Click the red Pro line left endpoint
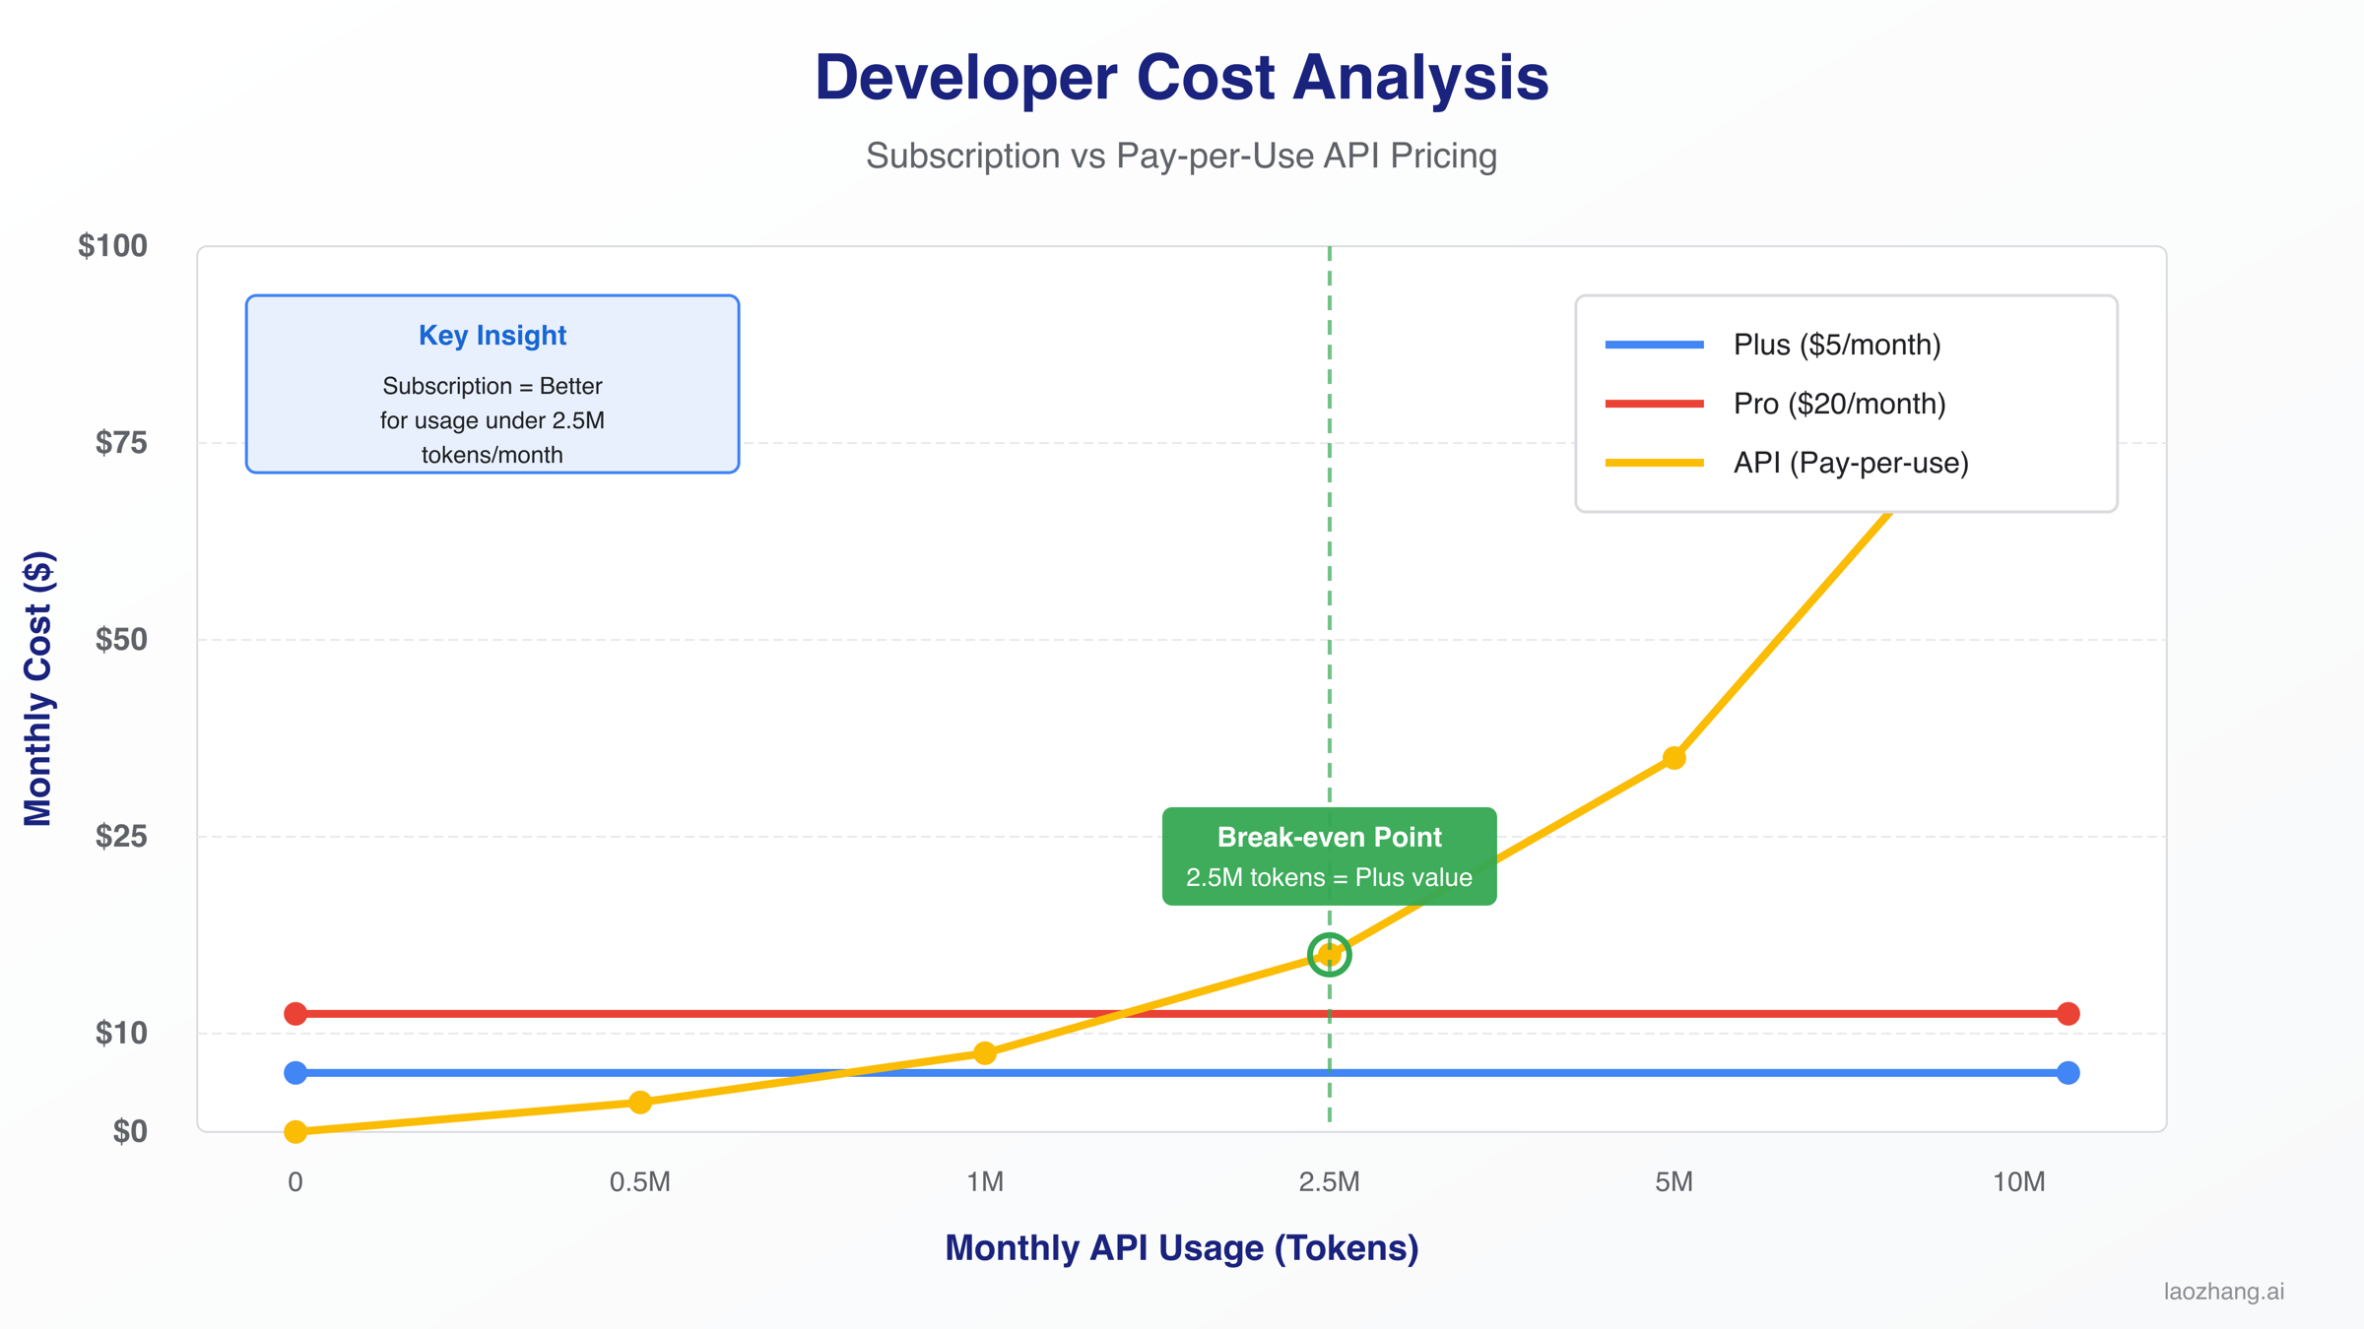 295,1013
